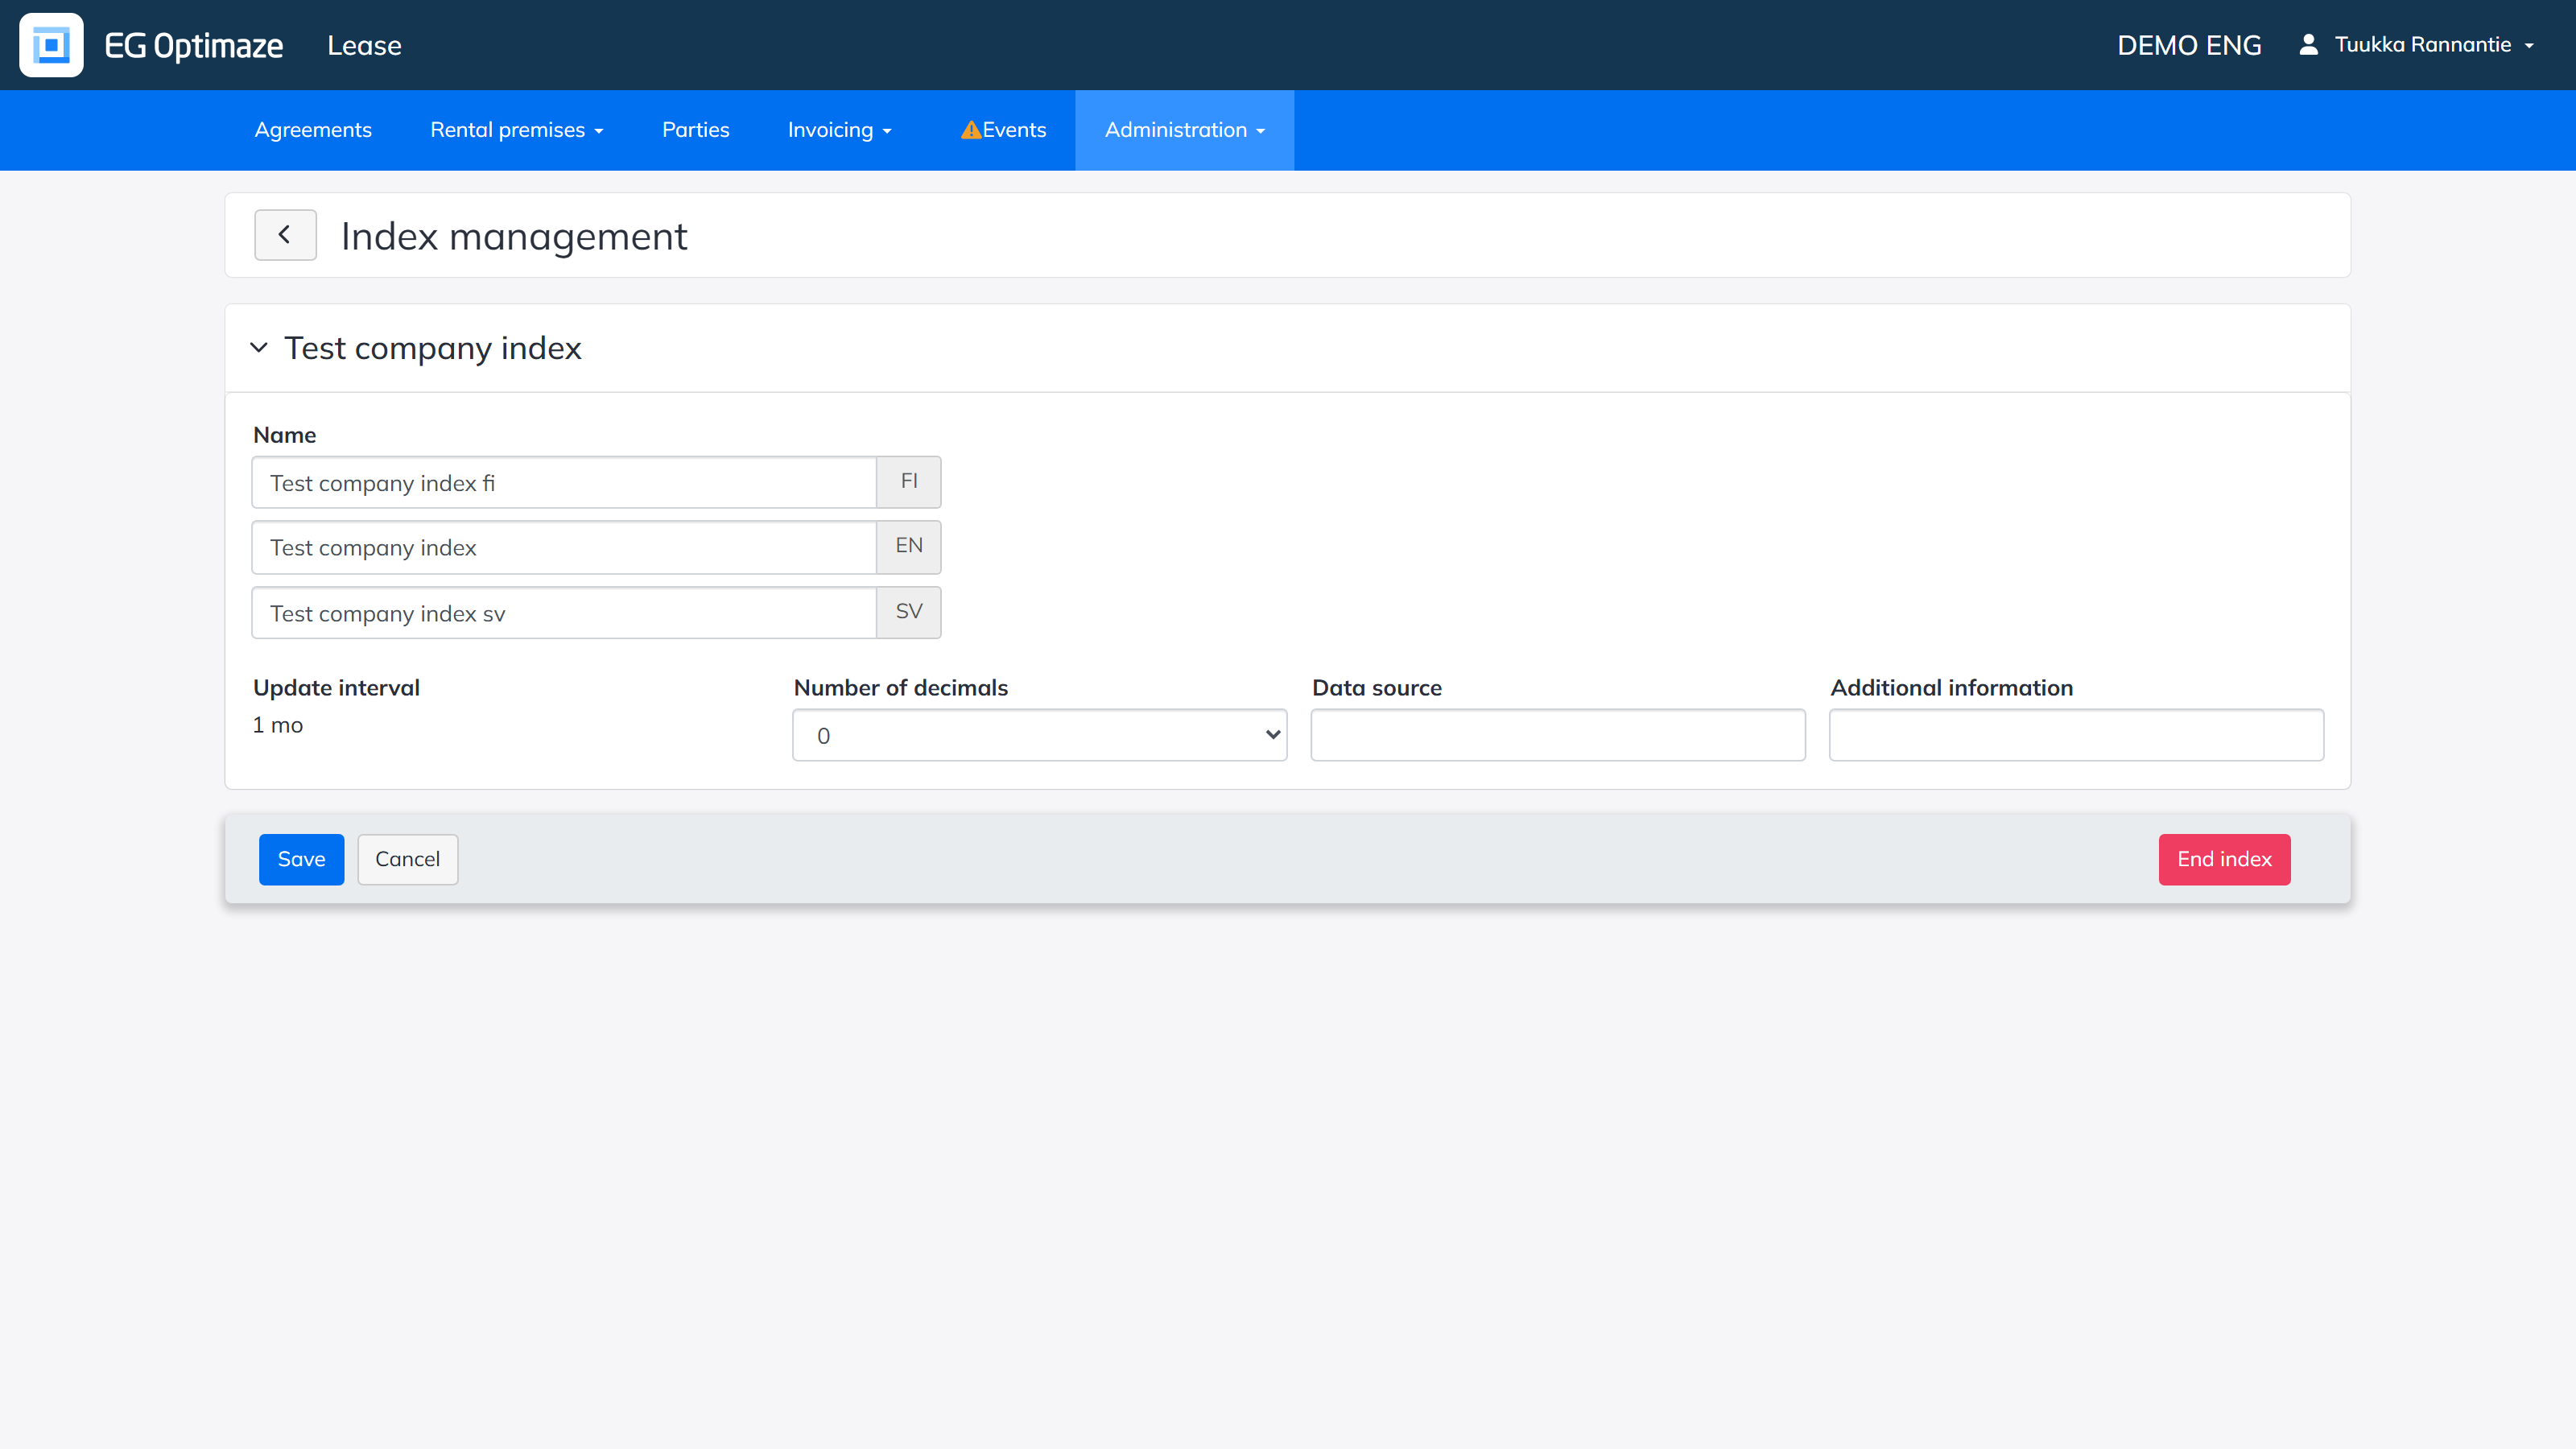Go back using the chevron button
Screen dimensions: 2576x1449
[x=285, y=235]
